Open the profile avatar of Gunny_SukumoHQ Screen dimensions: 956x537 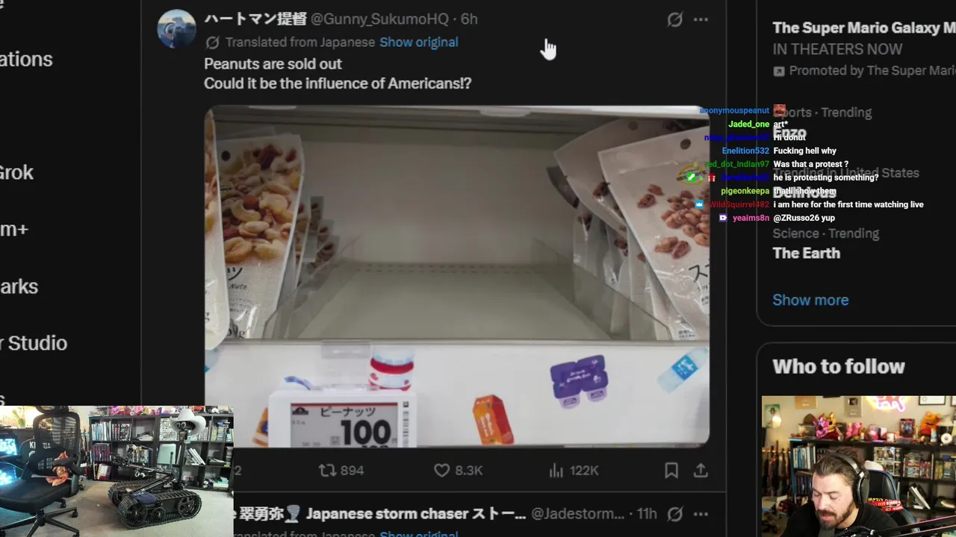click(x=176, y=29)
